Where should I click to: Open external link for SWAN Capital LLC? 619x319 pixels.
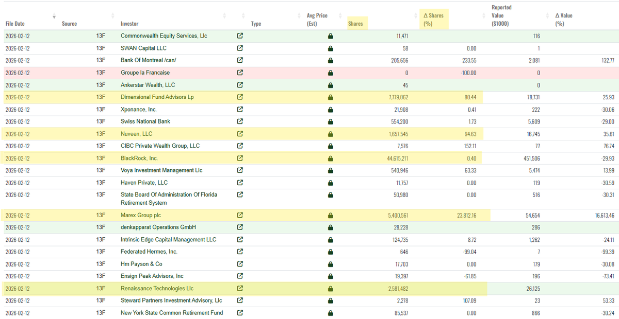240,48
